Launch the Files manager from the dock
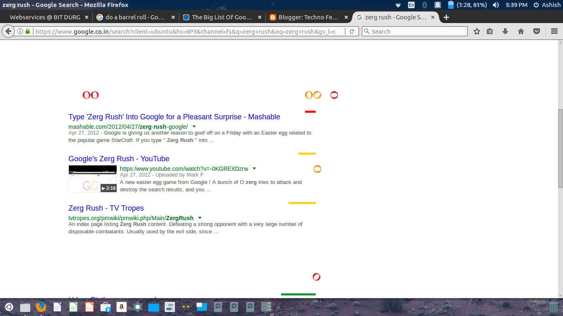This screenshot has width=563, height=316. click(25, 307)
